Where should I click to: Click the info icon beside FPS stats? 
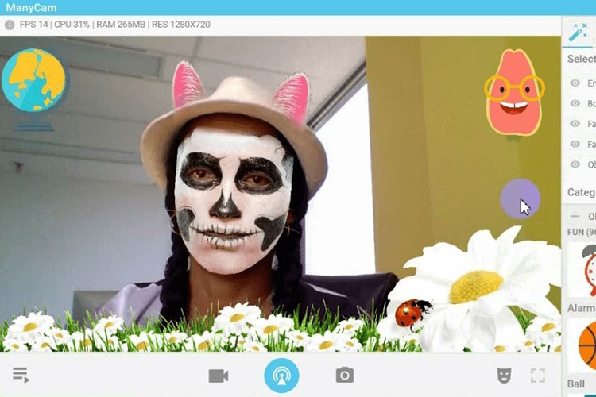click(x=10, y=25)
